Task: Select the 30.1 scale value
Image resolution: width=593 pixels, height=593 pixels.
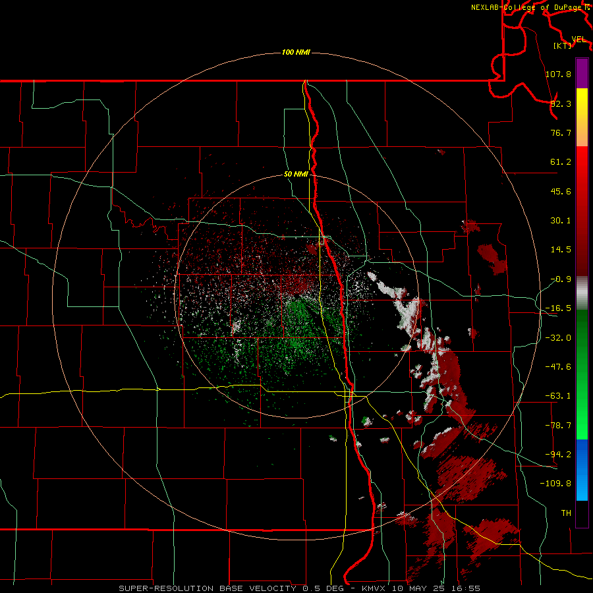Action: click(x=561, y=221)
